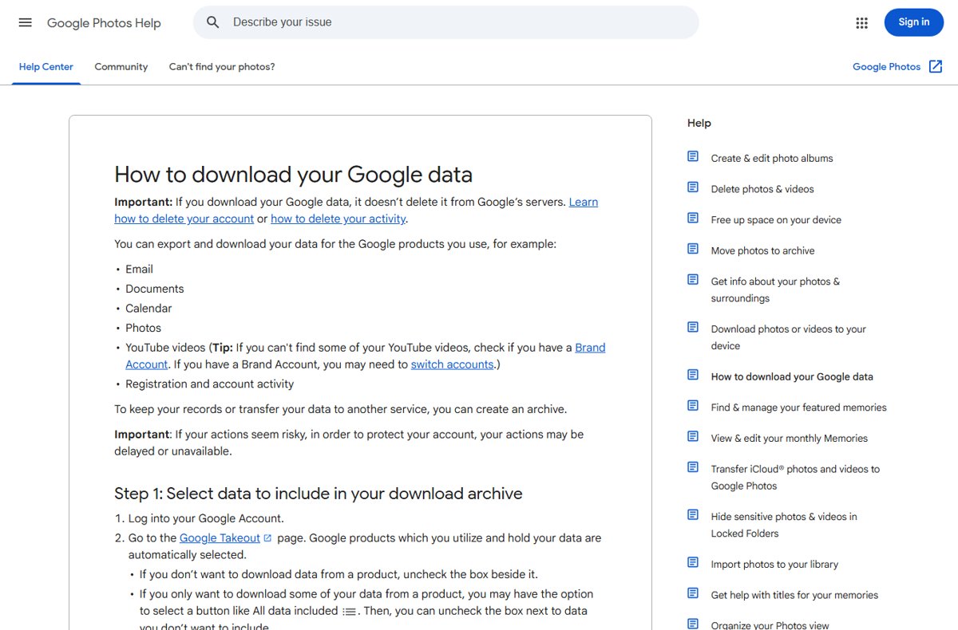Open Free up space on your device article
Screen dimensions: 958x630
point(776,220)
